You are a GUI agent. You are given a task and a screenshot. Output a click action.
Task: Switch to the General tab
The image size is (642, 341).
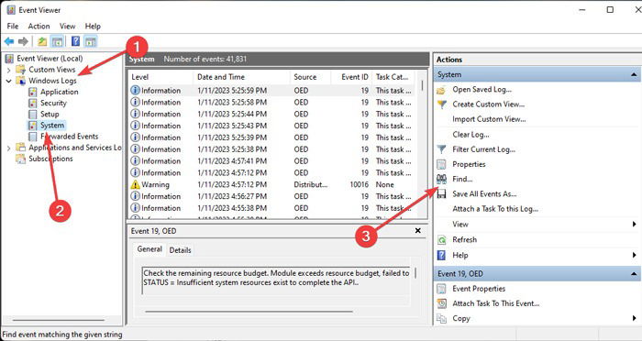149,249
